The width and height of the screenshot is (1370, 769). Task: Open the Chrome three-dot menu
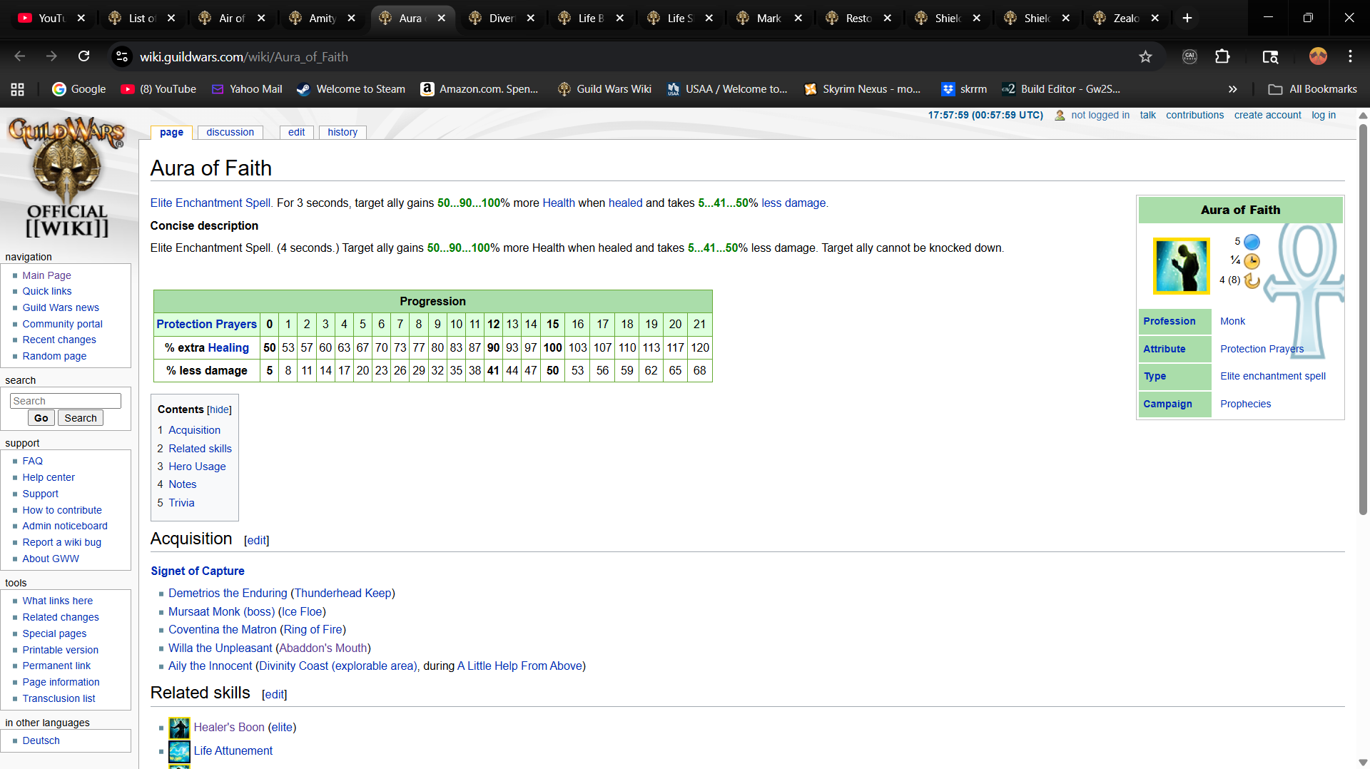1350,56
